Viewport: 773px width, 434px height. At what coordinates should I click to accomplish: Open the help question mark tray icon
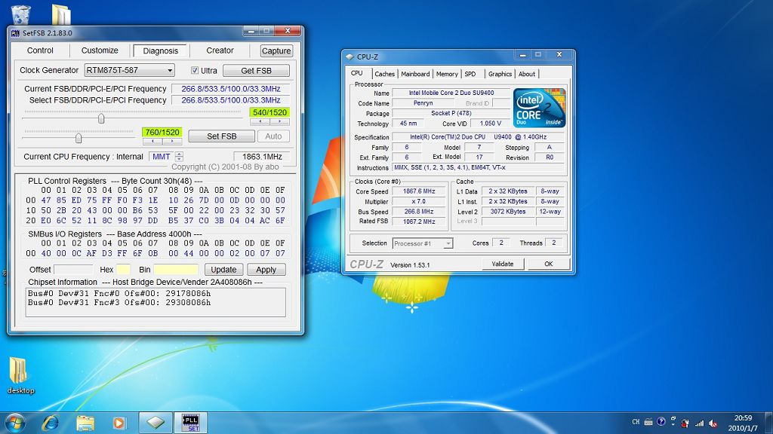661,422
